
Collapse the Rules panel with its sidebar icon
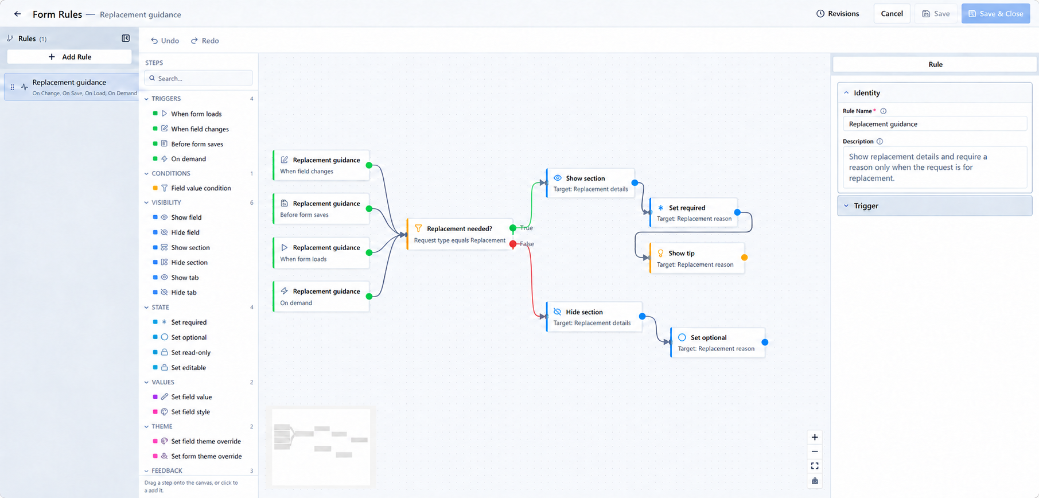pos(126,38)
